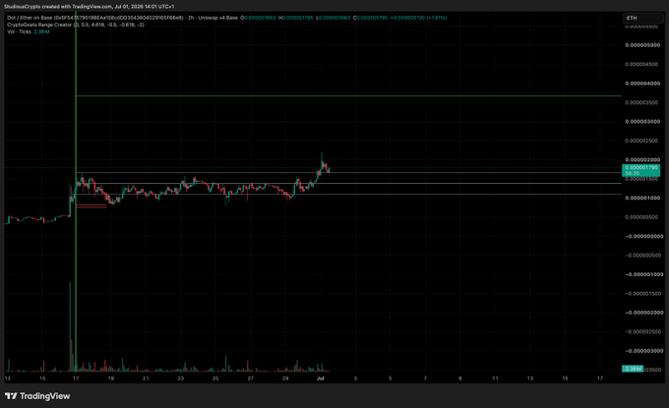
Task: Click the Open value O0.000001663 in the legend
Action: [258, 18]
